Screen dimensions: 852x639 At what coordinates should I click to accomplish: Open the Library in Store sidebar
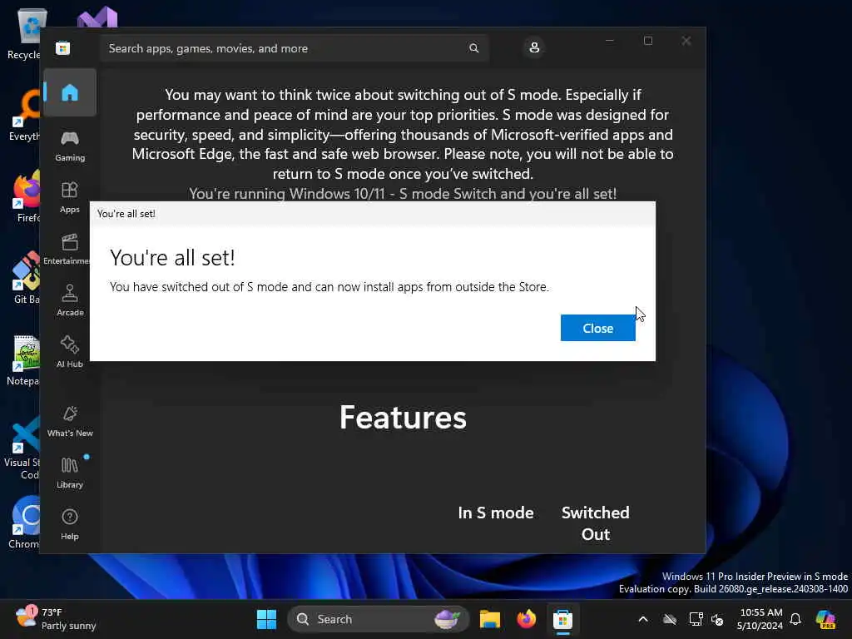70,473
